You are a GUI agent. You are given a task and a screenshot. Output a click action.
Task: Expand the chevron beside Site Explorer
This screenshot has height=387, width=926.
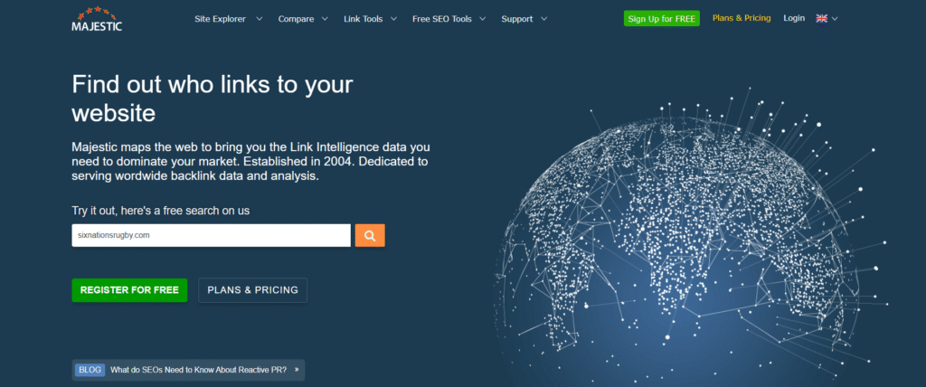pyautogui.click(x=259, y=19)
